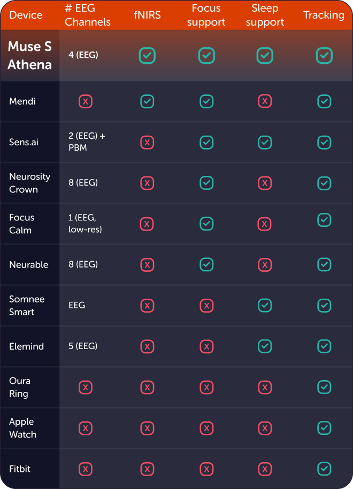This screenshot has height=489, width=353.
Task: Click the Focus Calm sleep support X icon
Action: pyautogui.click(x=265, y=224)
